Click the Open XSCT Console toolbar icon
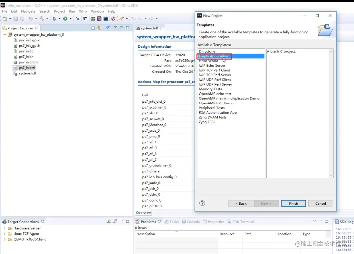Screen dimensions: 354x254 [x=105, y=19]
